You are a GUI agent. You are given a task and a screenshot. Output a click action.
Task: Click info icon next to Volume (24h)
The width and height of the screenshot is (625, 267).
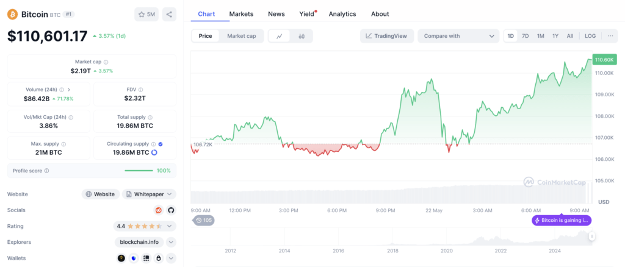62,90
